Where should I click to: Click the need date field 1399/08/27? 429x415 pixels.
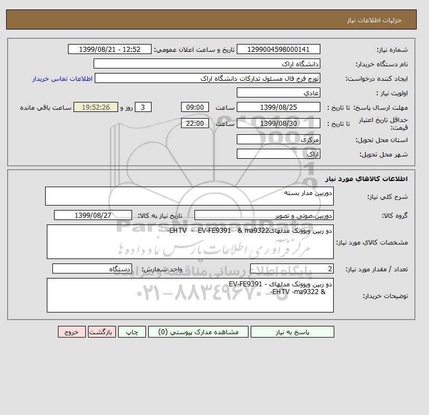pos(93,215)
